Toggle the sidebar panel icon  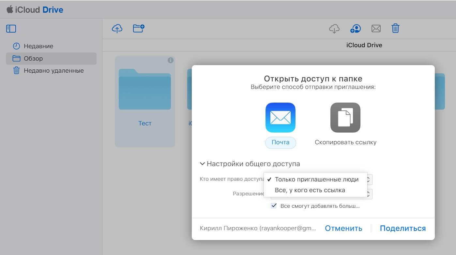11,29
